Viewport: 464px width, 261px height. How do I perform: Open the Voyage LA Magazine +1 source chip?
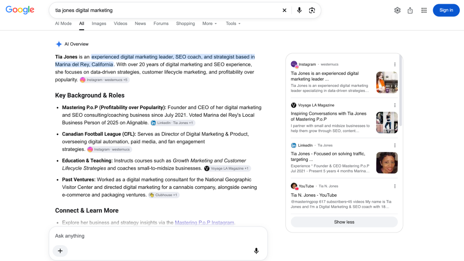point(227,169)
